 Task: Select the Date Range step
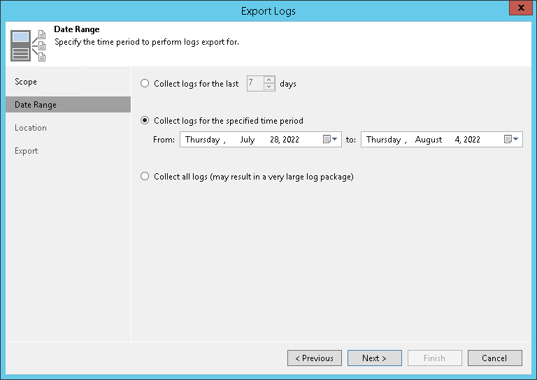(x=36, y=105)
